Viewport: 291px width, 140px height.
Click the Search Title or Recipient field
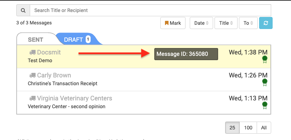click(x=150, y=10)
